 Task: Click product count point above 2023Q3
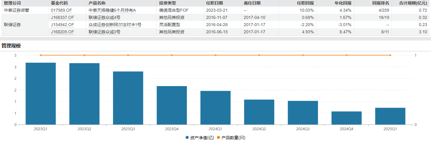(128, 55)
